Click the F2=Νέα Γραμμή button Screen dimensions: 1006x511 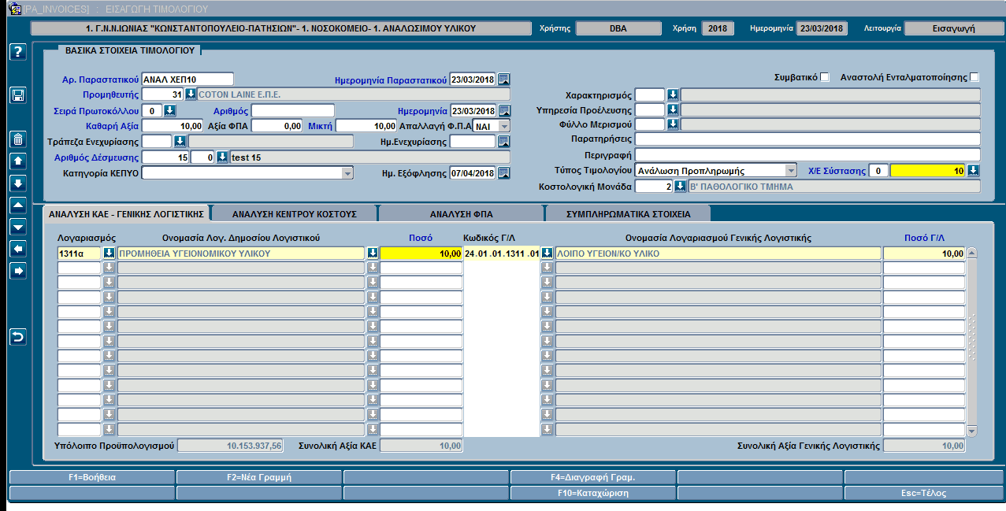tap(259, 477)
